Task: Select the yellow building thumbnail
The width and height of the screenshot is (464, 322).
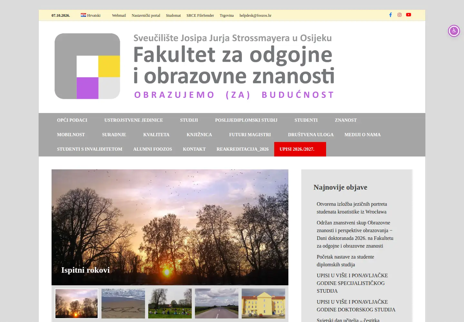Action: [263, 304]
